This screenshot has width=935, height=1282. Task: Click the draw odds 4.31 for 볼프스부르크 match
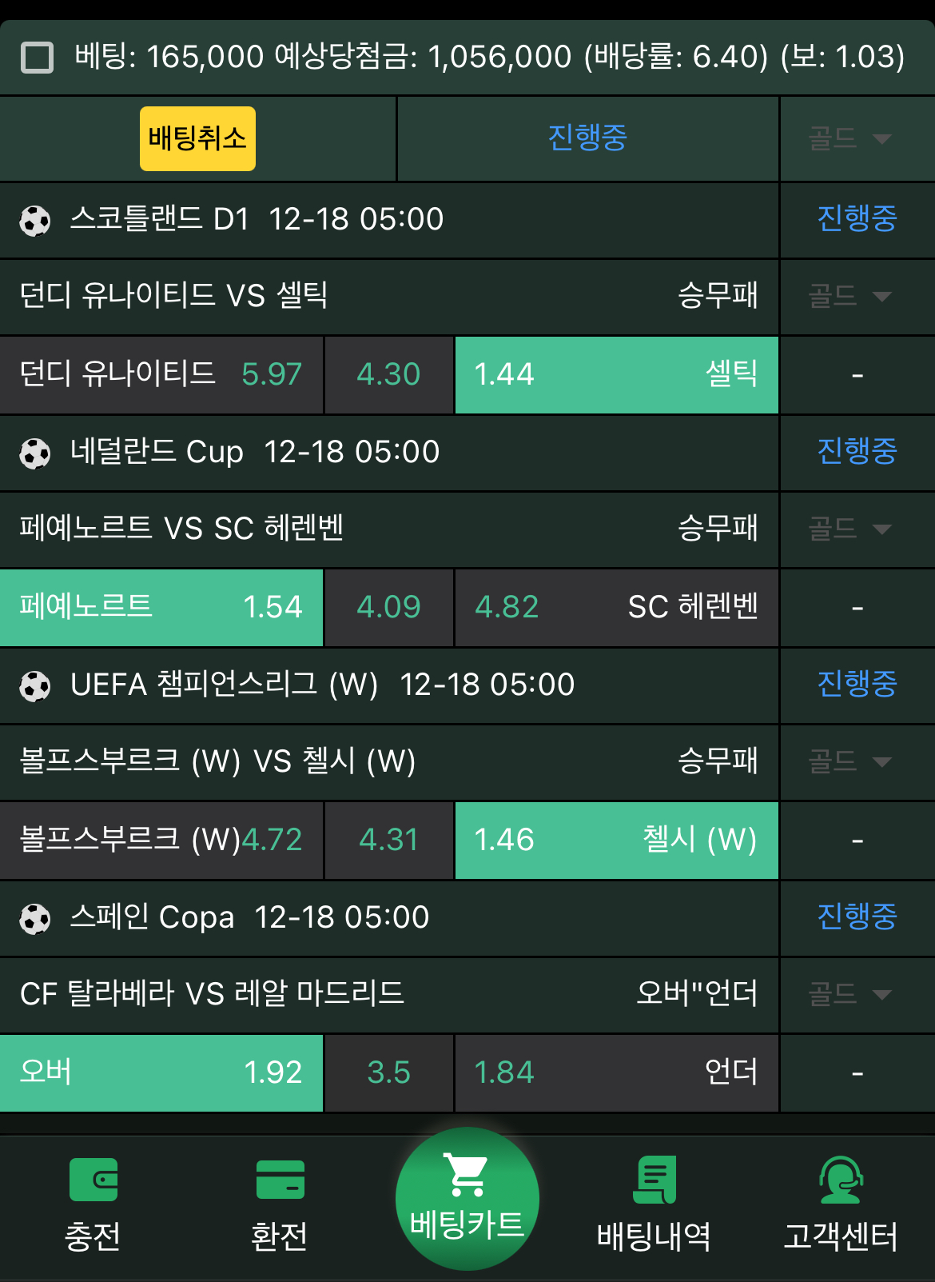coord(388,841)
